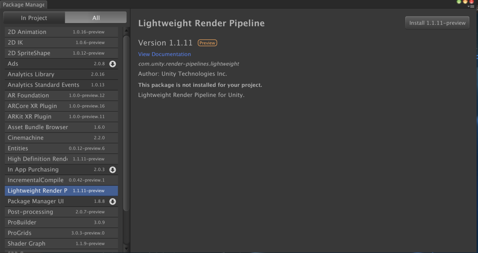Select the 2D SpriteShape package
The height and width of the screenshot is (253, 478).
click(61, 53)
